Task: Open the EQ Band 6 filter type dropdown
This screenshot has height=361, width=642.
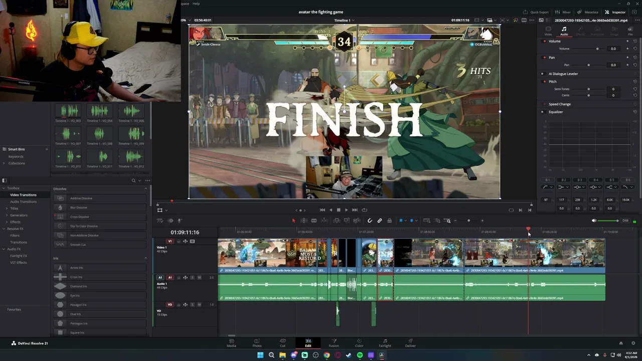Action: click(x=627, y=187)
